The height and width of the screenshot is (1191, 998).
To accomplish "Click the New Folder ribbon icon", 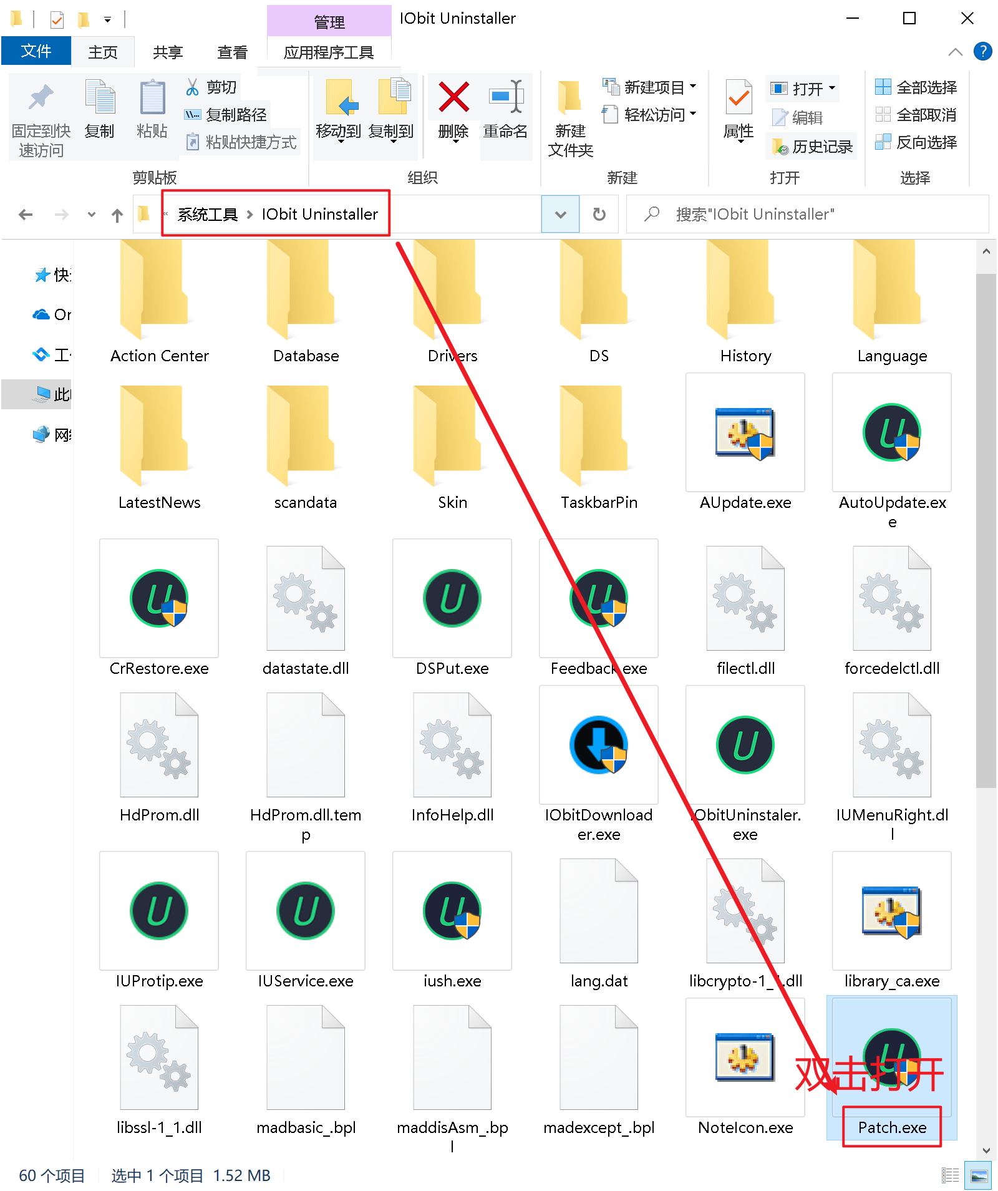I will [570, 98].
